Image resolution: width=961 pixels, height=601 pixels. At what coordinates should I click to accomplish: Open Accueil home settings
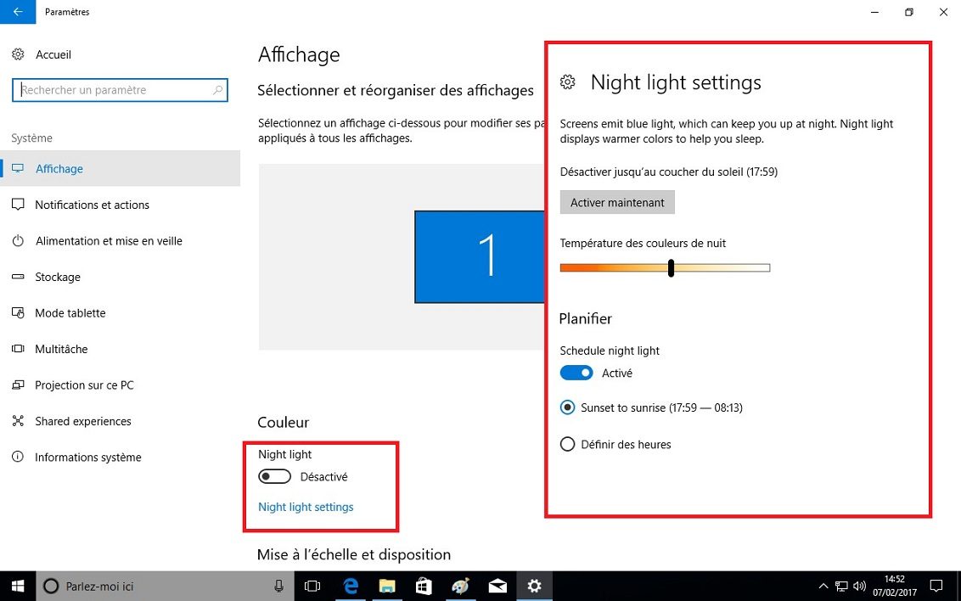click(x=53, y=54)
